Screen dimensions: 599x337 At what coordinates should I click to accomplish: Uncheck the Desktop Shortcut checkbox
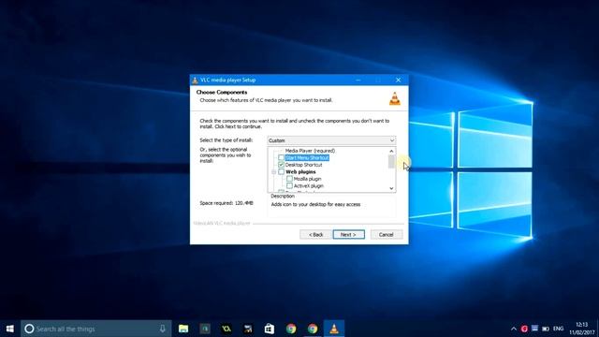point(281,165)
